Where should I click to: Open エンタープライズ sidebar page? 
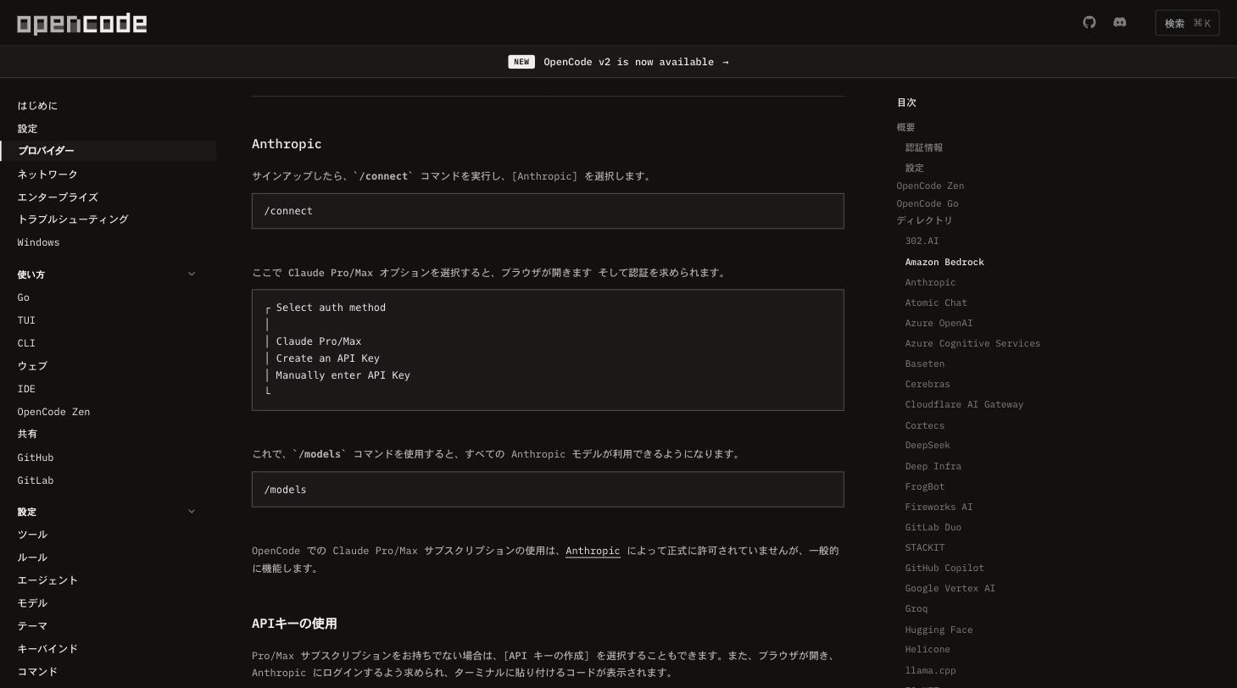point(58,197)
